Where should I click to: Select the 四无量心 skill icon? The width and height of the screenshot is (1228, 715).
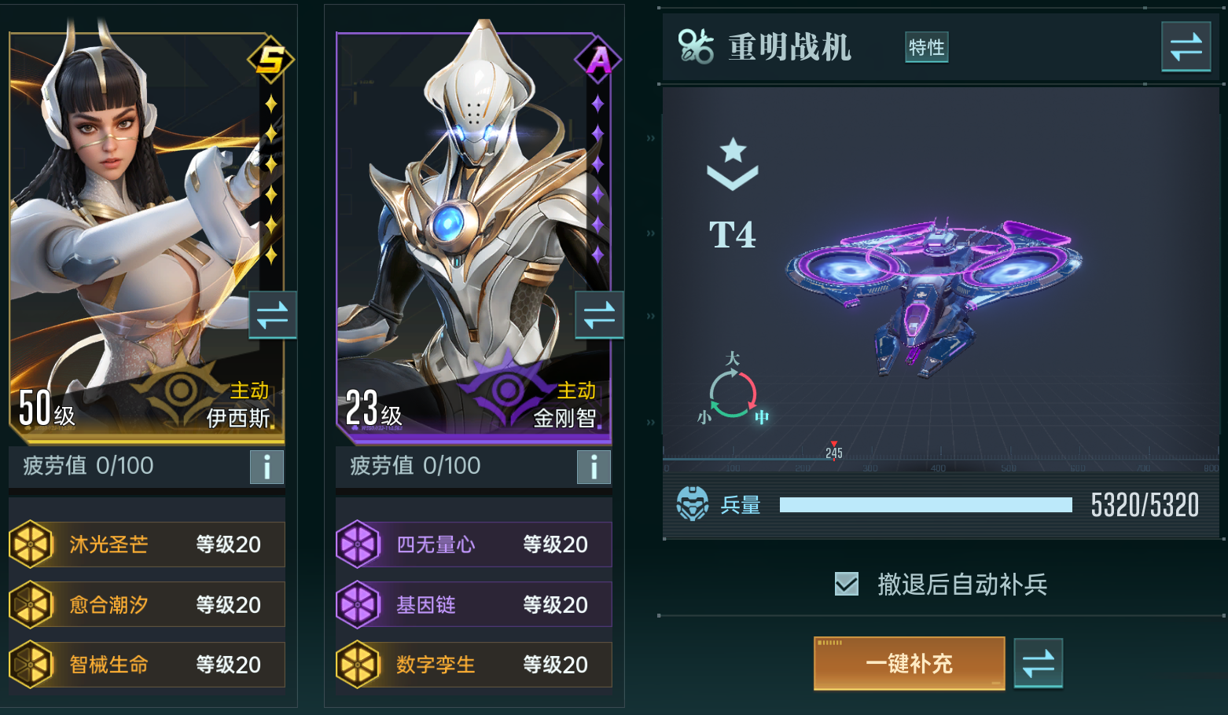tap(358, 544)
